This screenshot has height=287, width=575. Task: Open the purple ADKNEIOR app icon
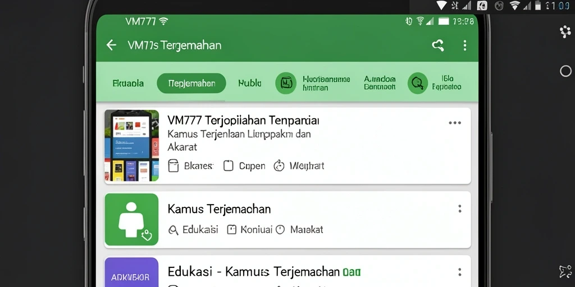tap(131, 272)
